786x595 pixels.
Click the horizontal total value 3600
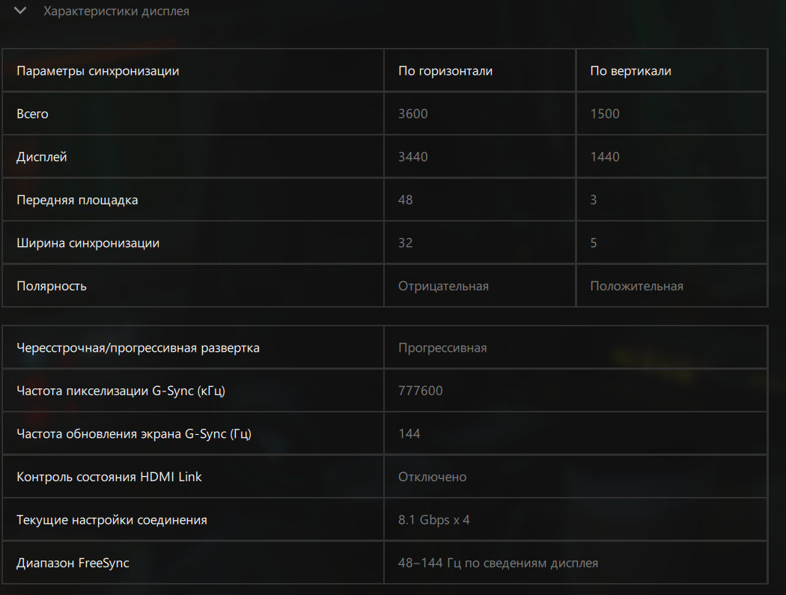pos(413,114)
